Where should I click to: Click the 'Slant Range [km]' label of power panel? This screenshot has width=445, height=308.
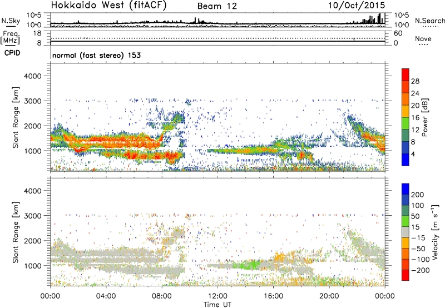16,117
